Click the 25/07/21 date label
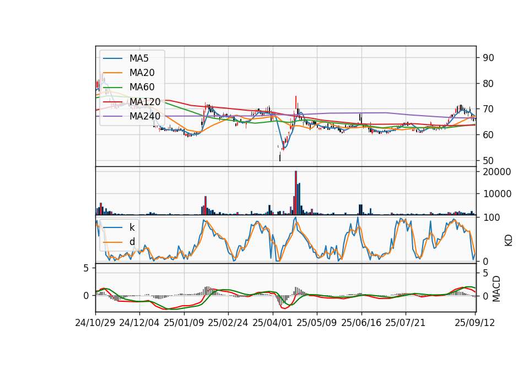Image resolution: width=529 pixels, height=380 pixels. click(406, 323)
